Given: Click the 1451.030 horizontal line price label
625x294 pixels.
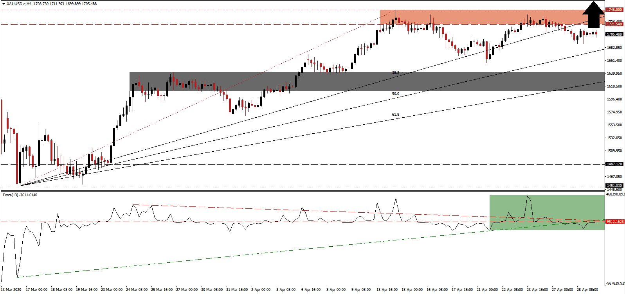Looking at the screenshot, I should 614,186.
